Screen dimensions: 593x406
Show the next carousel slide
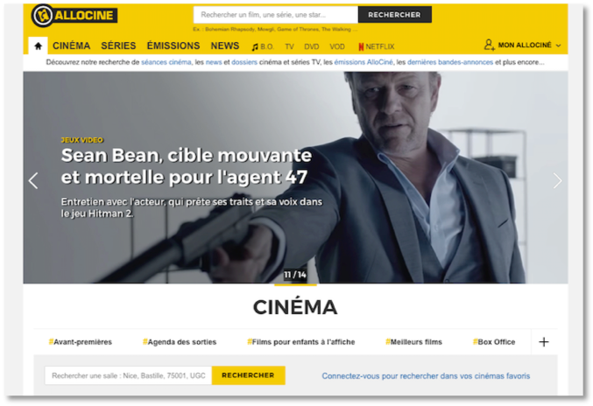click(x=557, y=180)
